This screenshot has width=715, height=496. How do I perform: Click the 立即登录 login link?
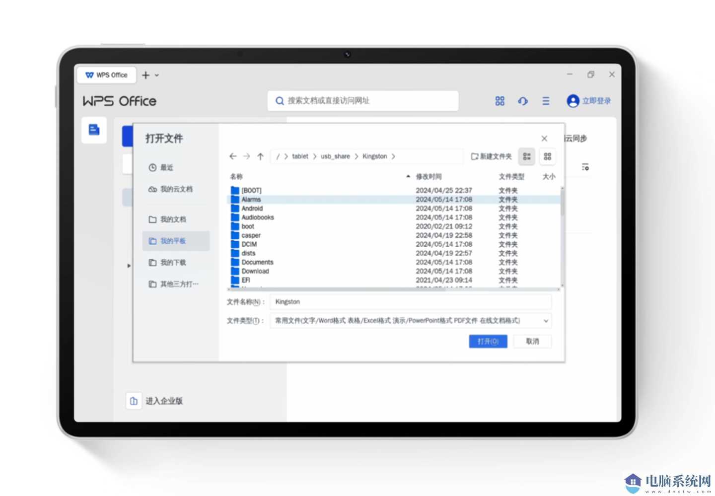596,101
